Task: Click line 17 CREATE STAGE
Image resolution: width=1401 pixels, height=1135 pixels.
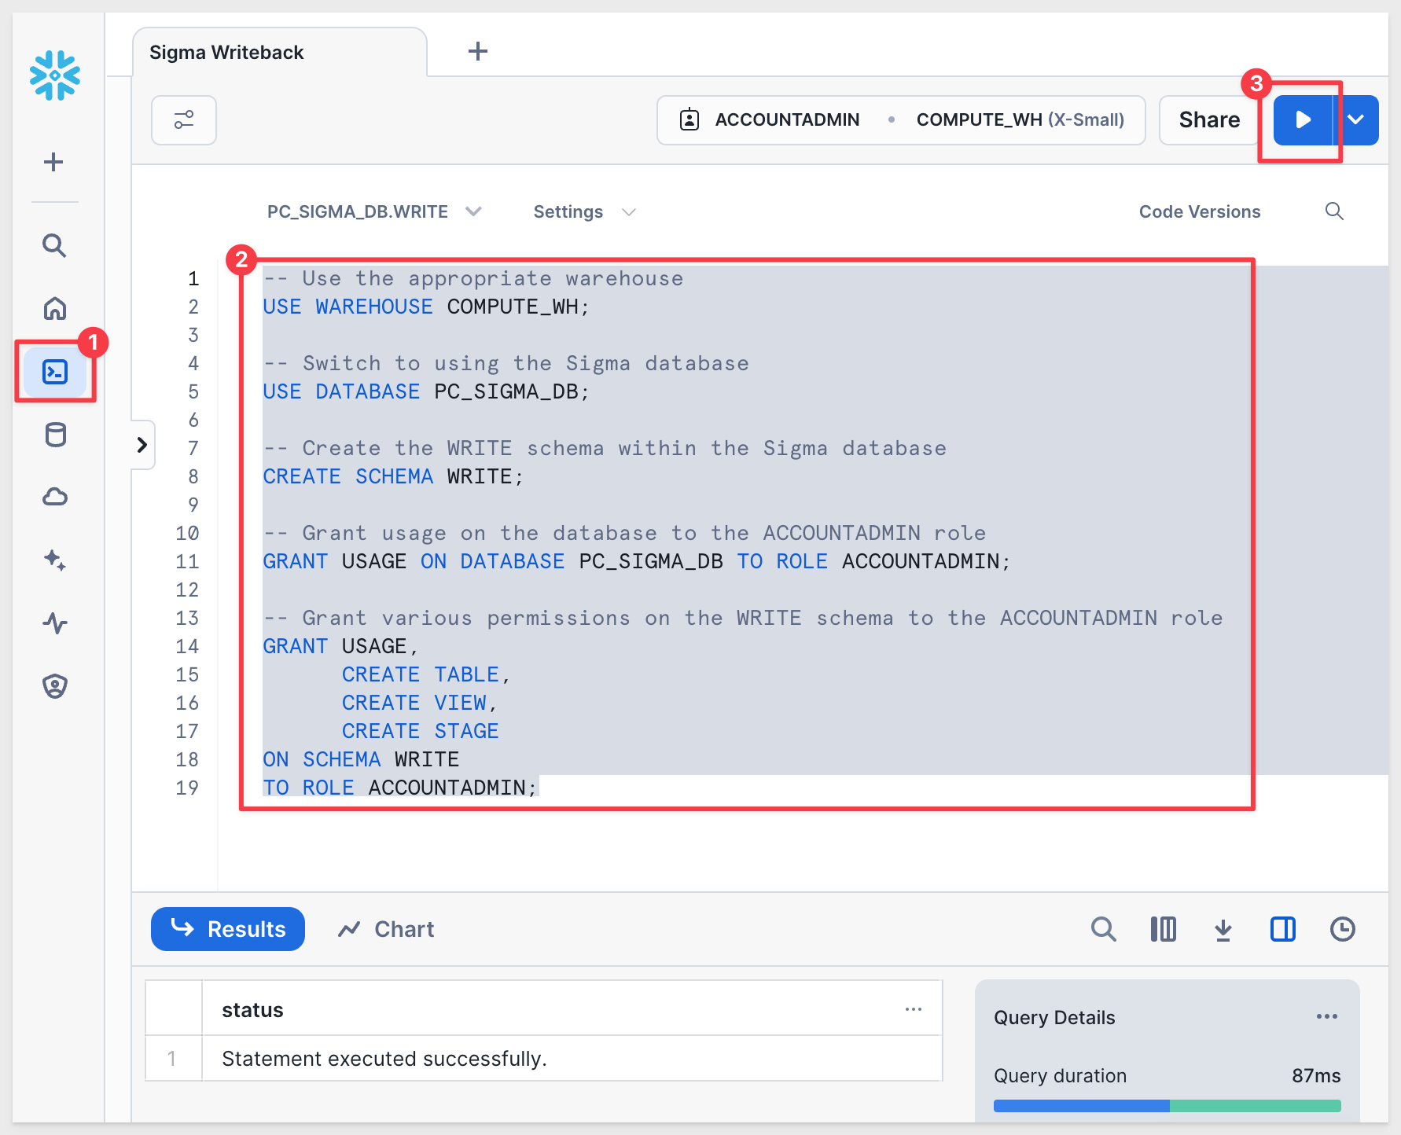Action: point(421,731)
